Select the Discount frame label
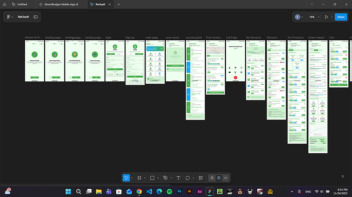Viewport: 352px width, 197px height. (x=272, y=38)
